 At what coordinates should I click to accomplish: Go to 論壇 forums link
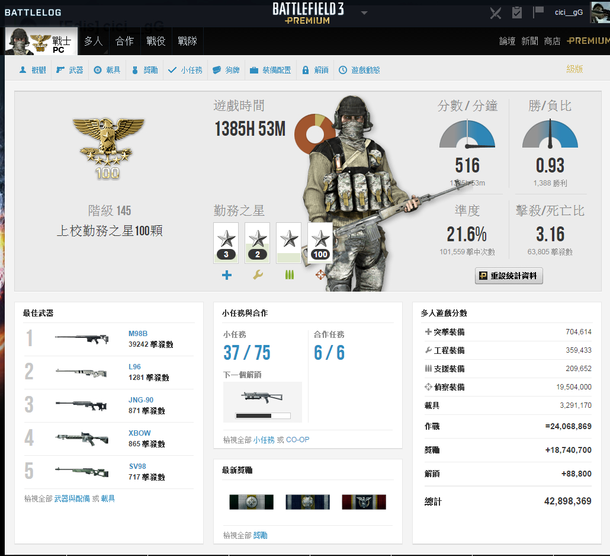click(x=508, y=41)
